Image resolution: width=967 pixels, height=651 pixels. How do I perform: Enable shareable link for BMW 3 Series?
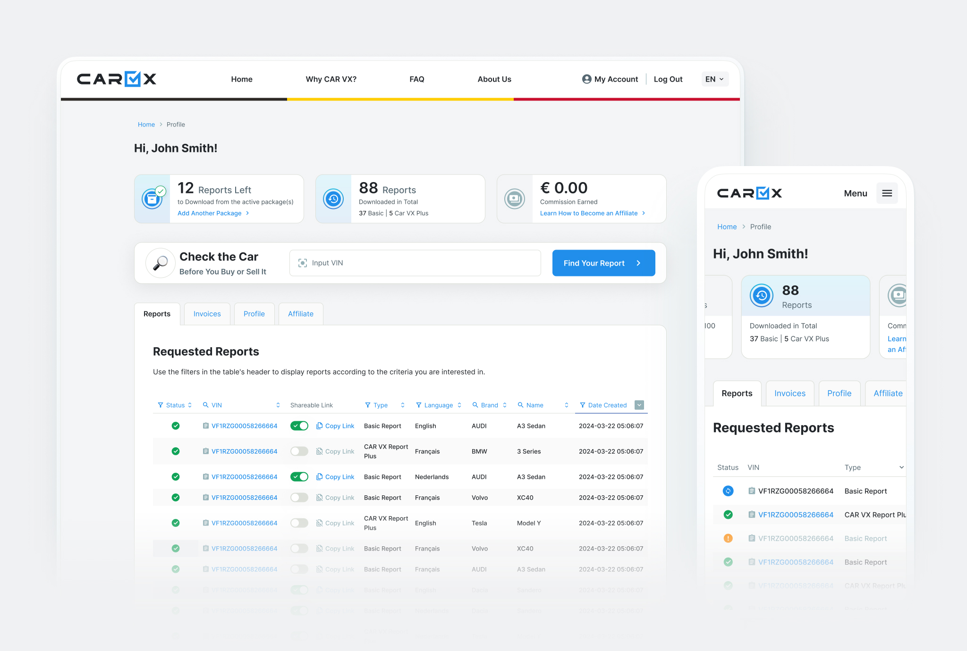(x=299, y=451)
